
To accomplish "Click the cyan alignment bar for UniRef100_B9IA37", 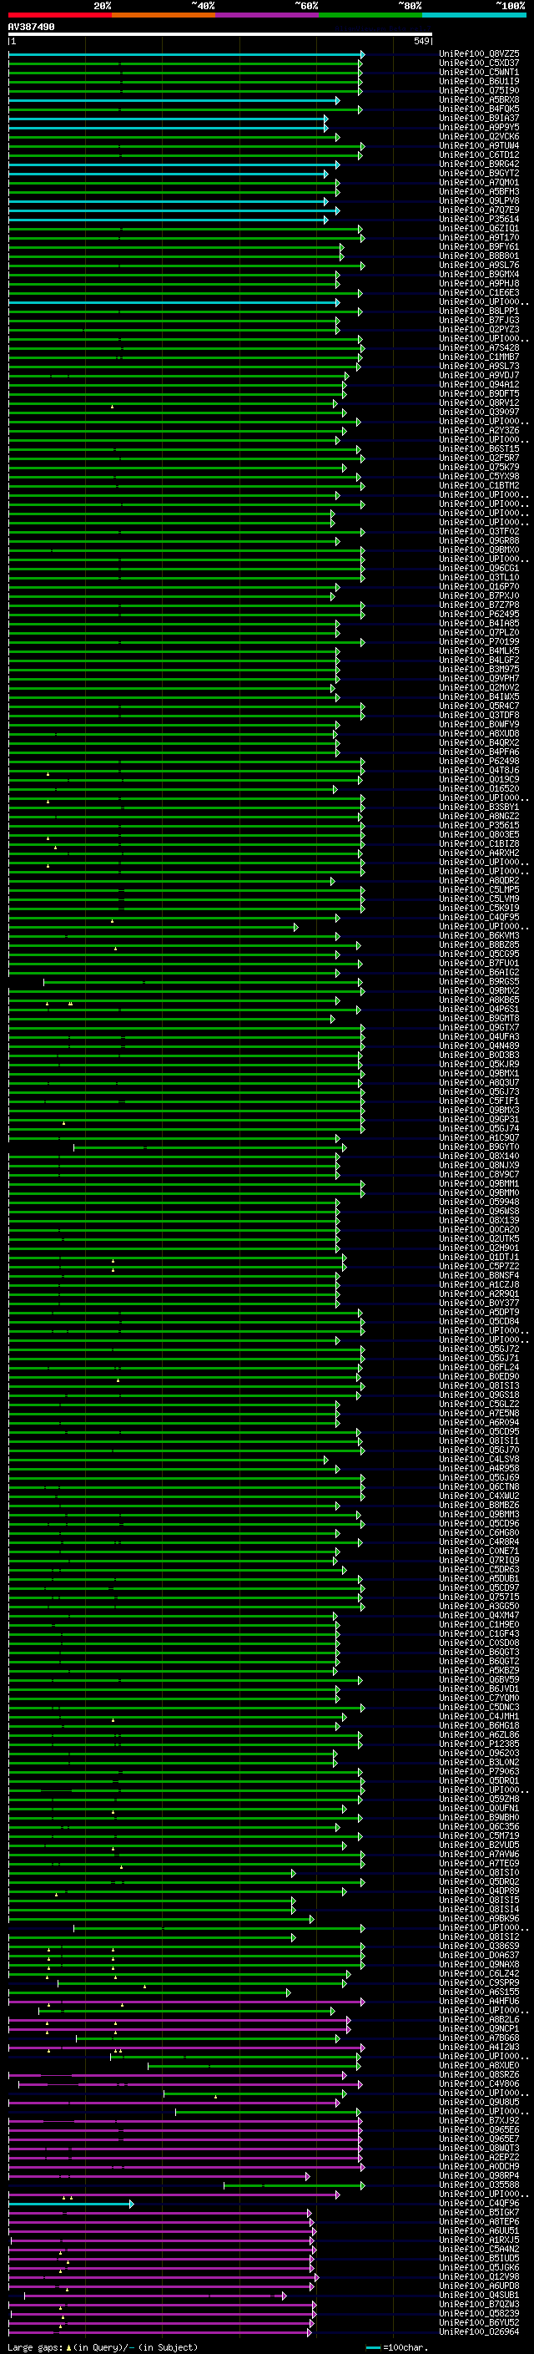I will [x=168, y=119].
